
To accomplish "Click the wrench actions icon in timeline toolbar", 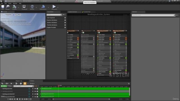I will pyautogui.click(x=2, y=84).
